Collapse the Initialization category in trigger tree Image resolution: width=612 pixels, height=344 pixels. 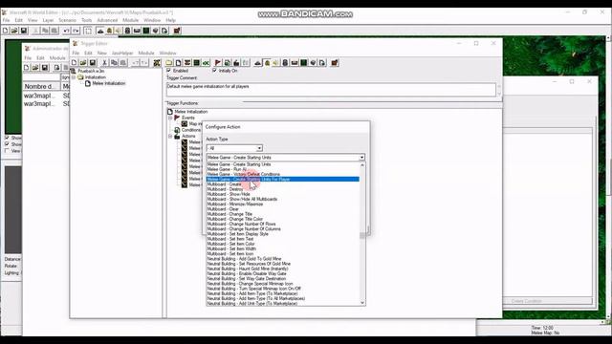click(74, 77)
